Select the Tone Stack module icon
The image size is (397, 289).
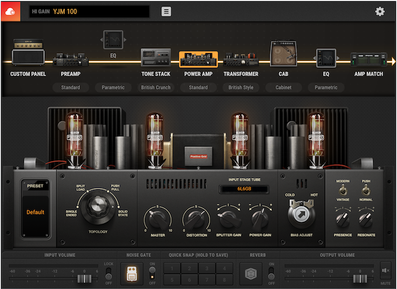tap(156, 57)
